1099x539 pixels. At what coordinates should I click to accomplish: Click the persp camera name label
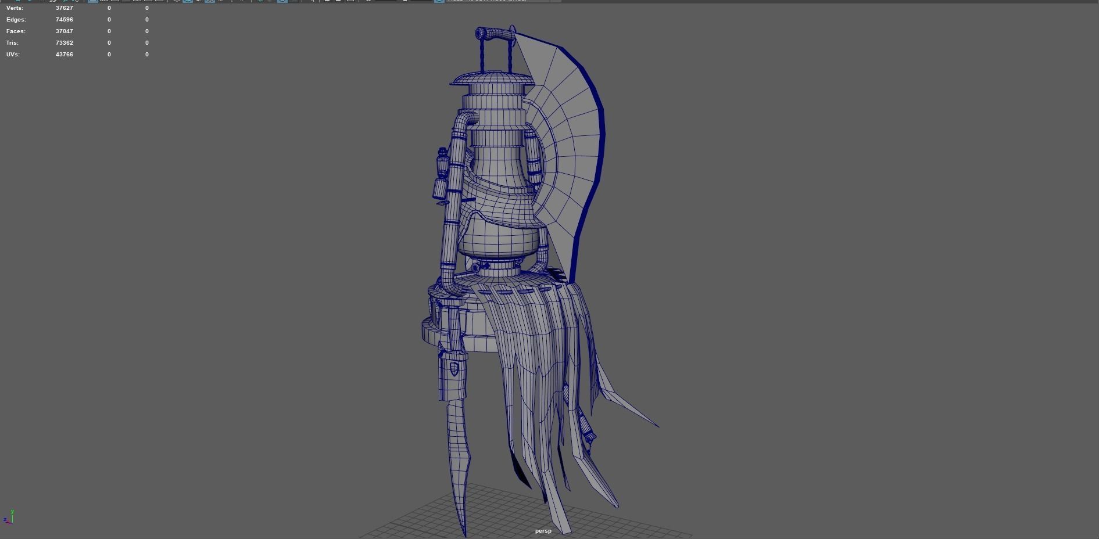click(x=543, y=531)
